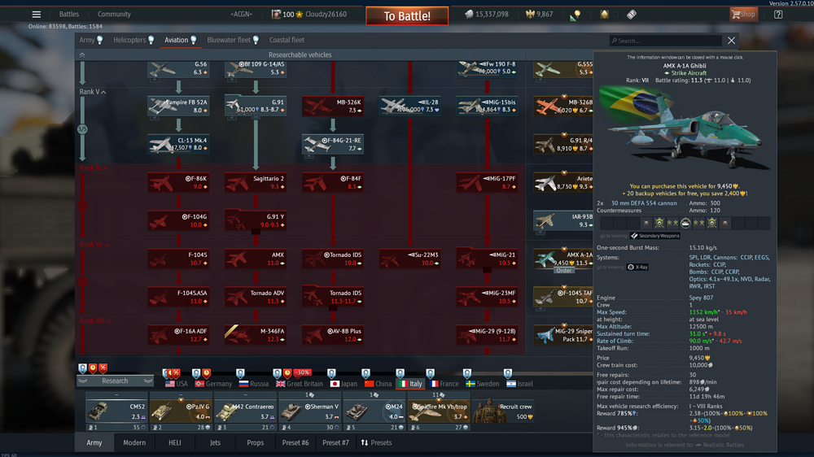Select the MiG-15bis aircraft

(487, 107)
